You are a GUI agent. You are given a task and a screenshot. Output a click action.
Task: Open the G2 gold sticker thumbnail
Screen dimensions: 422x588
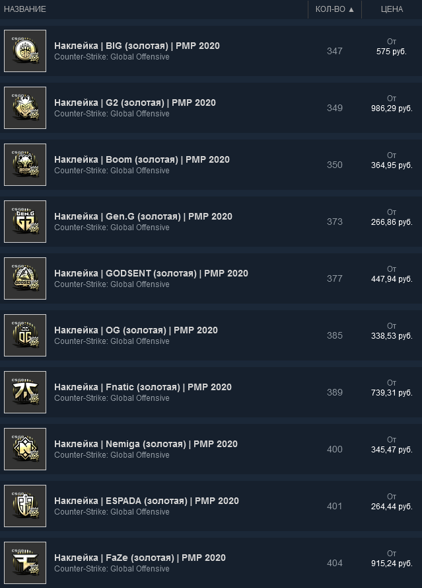25,108
